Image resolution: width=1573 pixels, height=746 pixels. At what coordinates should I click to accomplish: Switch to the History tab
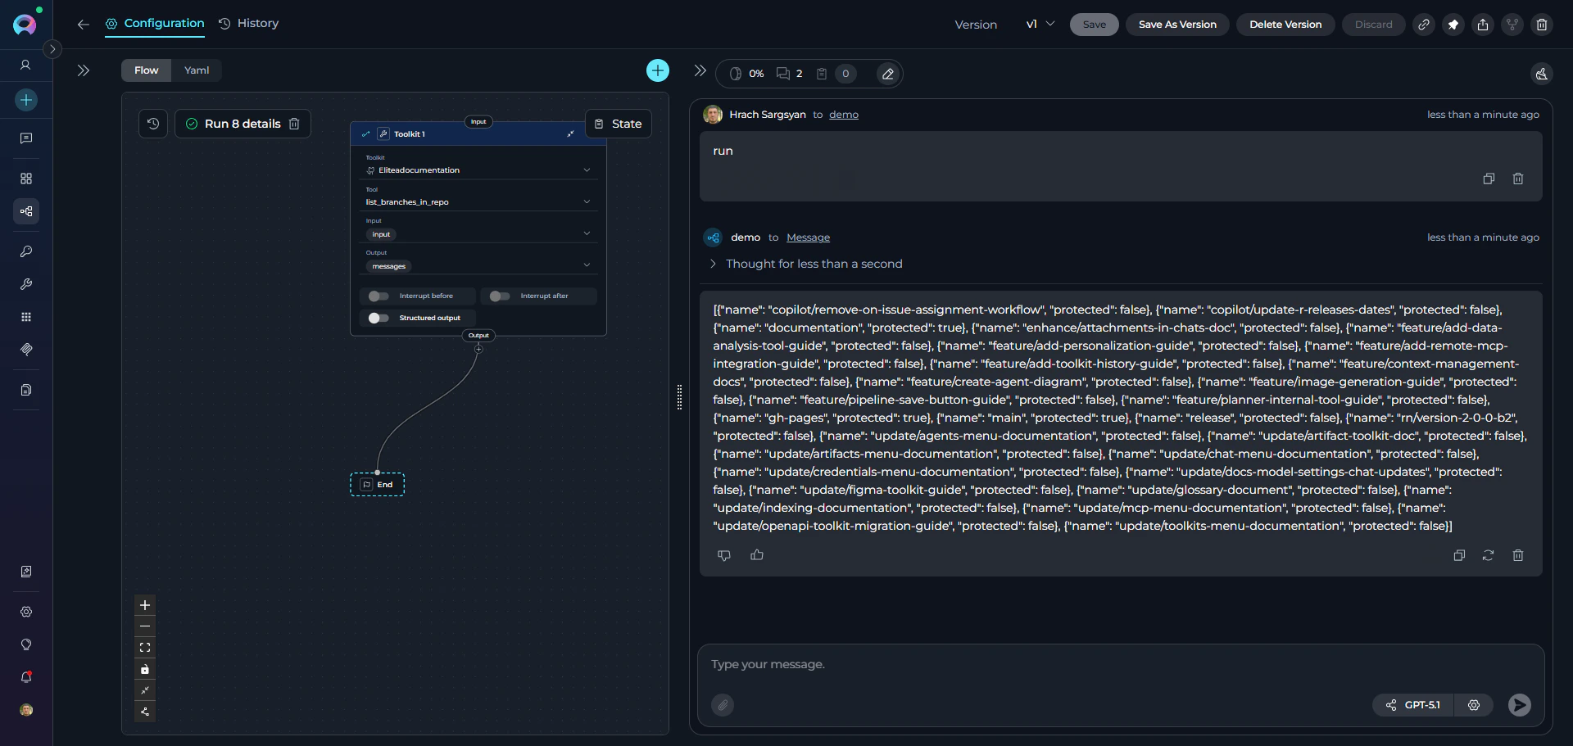tap(249, 24)
